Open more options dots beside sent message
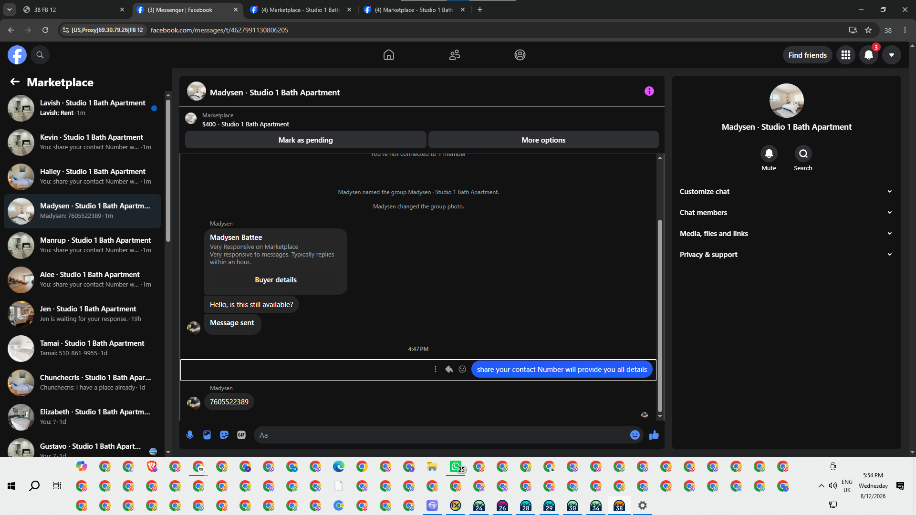916x515 pixels. coord(436,369)
